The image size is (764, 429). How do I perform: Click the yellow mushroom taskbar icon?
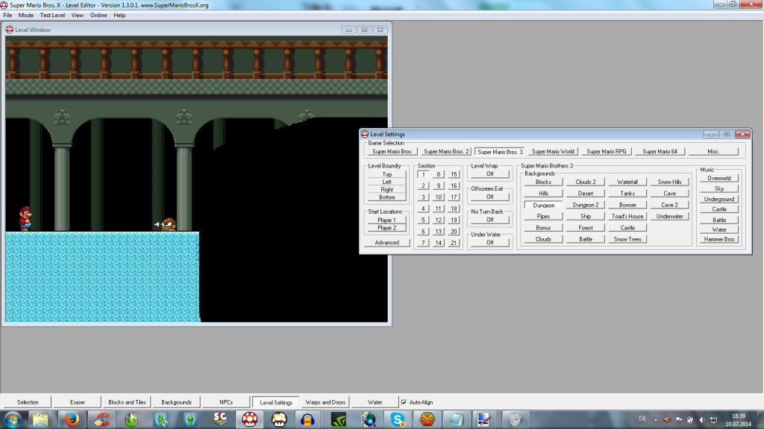click(279, 419)
